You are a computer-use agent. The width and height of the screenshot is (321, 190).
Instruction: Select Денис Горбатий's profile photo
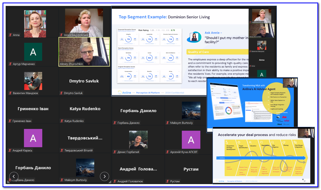pos(138,140)
